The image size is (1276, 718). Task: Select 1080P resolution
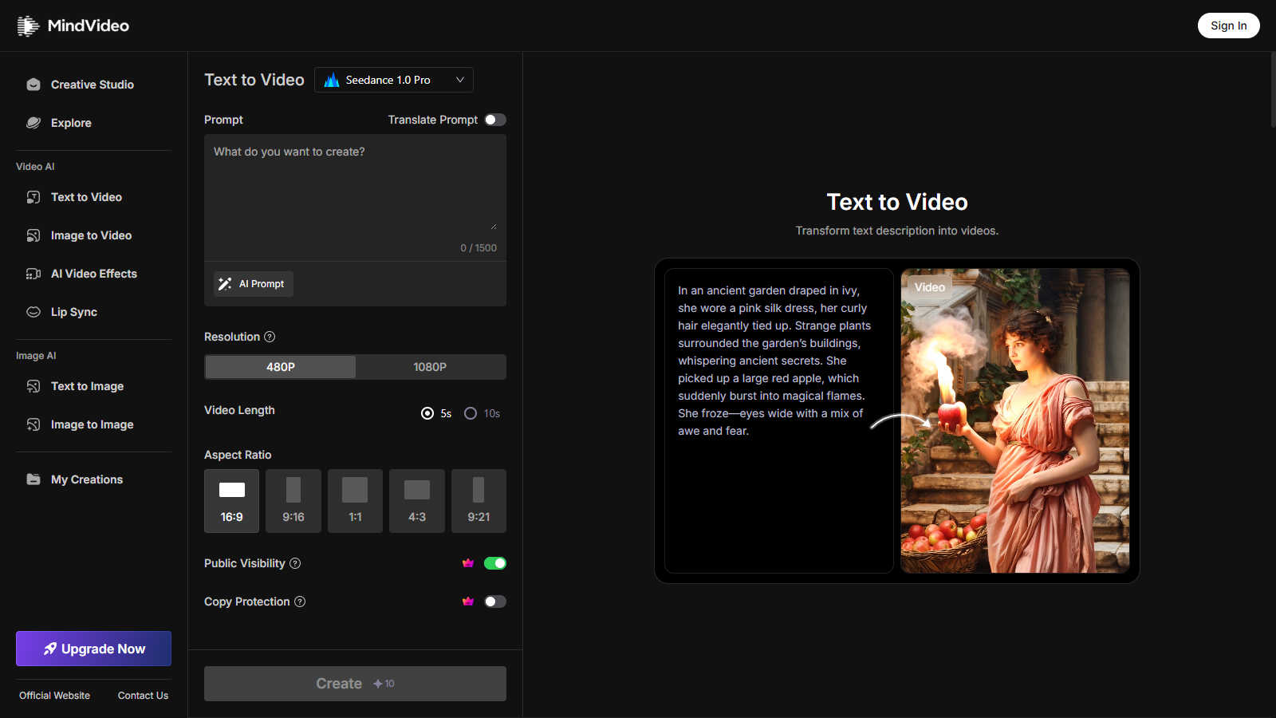[430, 367]
